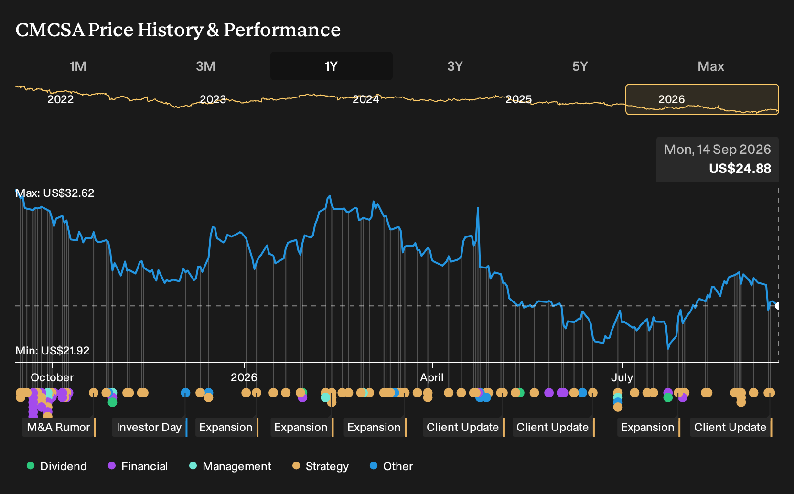
Task: Click the green dividend dot after July
Action: point(668,397)
